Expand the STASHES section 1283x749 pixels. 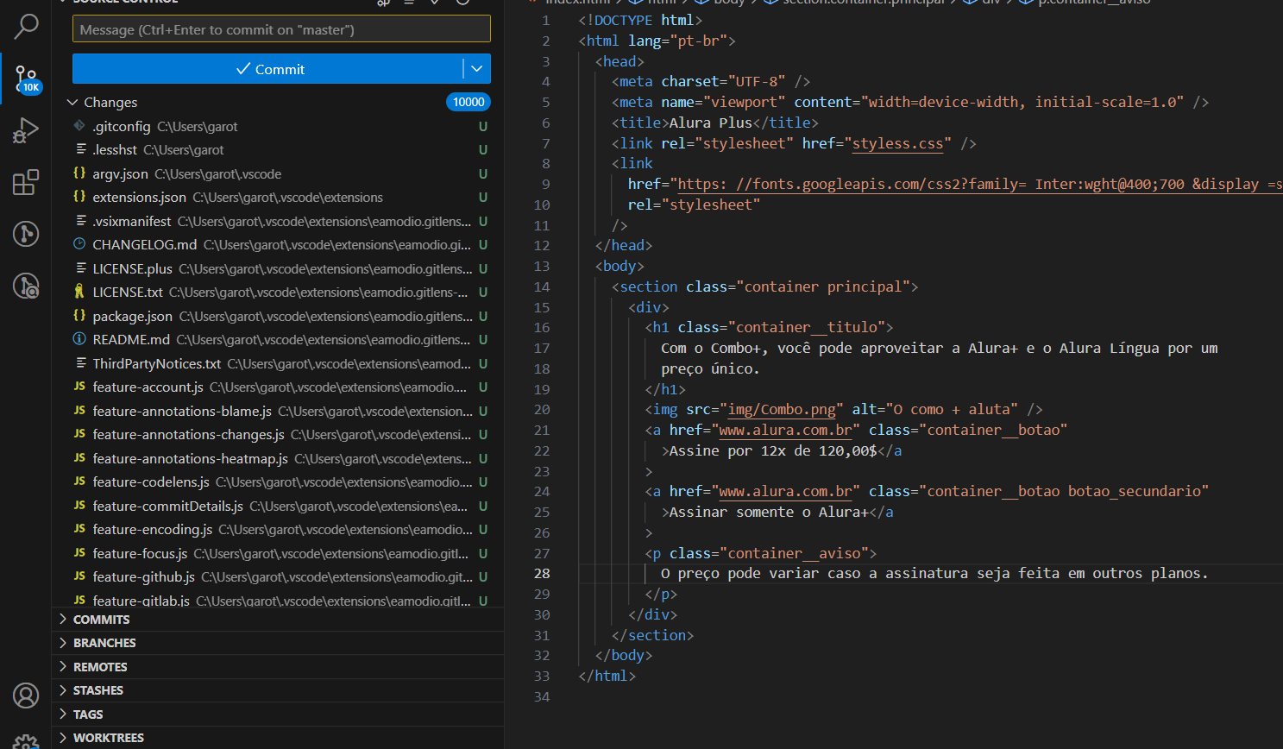(278, 690)
